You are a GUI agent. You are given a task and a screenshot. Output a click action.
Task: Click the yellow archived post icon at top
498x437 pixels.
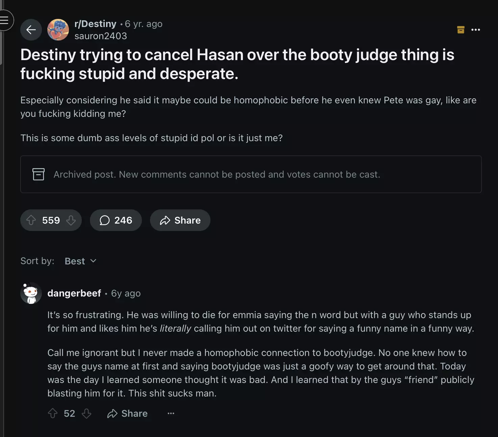tap(461, 30)
